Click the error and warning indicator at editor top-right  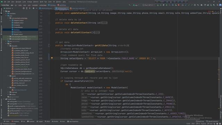211,11
